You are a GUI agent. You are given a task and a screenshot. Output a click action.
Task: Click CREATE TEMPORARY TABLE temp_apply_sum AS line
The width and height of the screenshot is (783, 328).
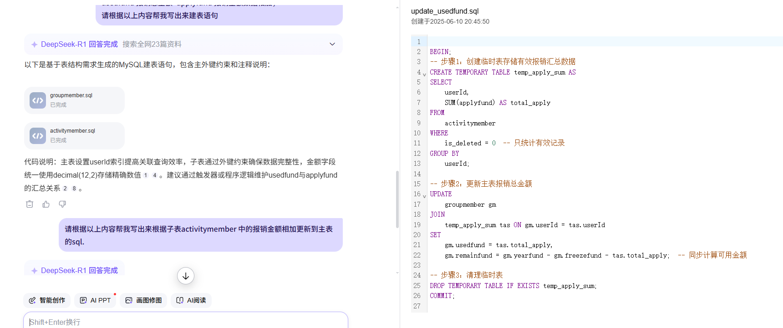point(503,72)
